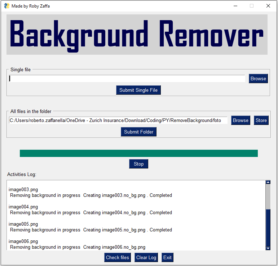Check files in the folder

click(x=118, y=257)
